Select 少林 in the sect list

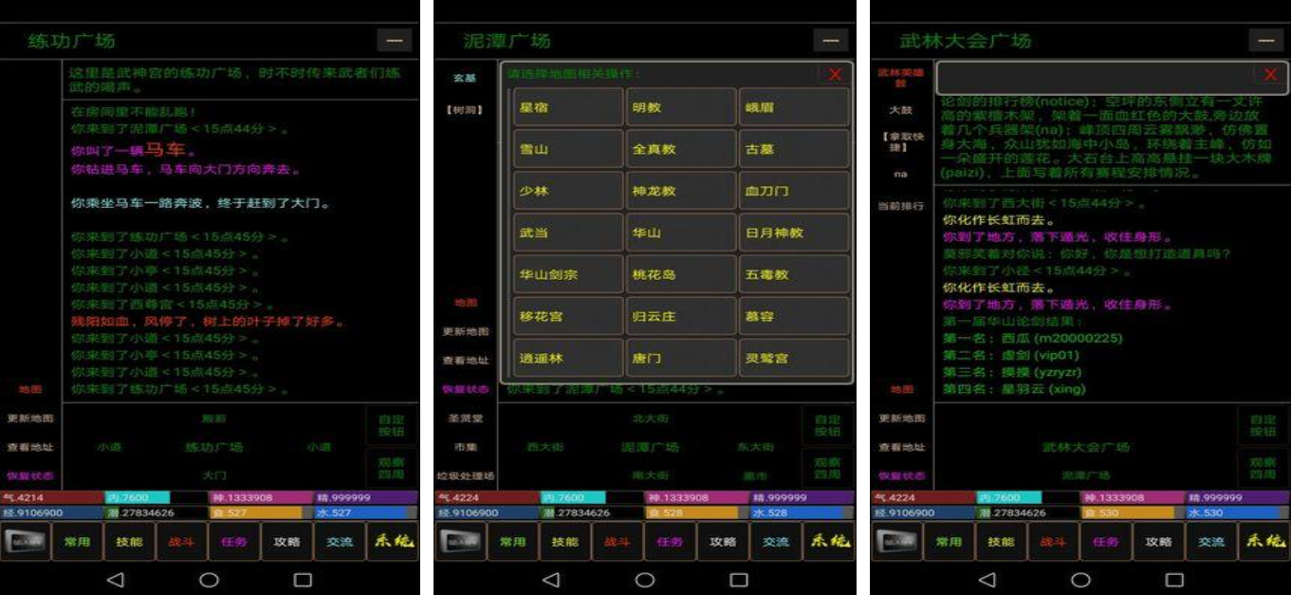[x=567, y=191]
